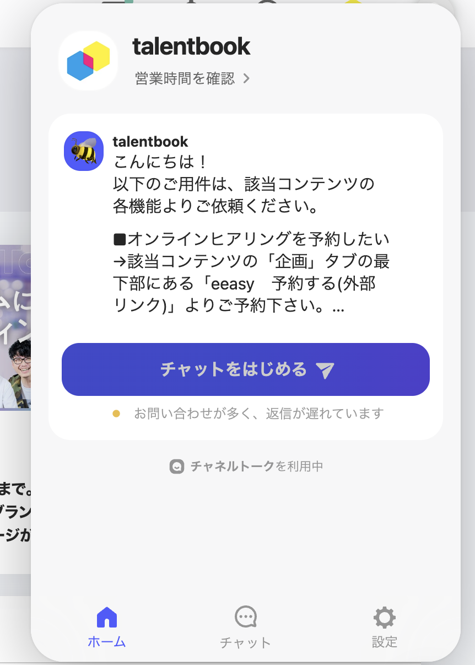Click the talentbook header title
Screen dimensions: 475x665
pyautogui.click(x=191, y=46)
